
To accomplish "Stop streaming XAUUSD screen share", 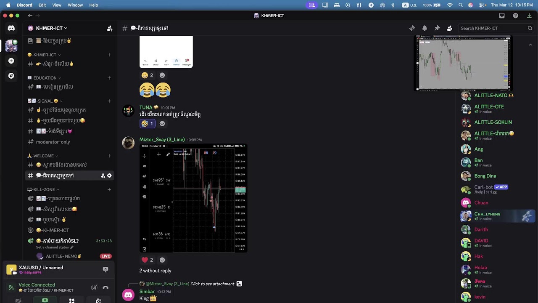I will click(x=105, y=269).
